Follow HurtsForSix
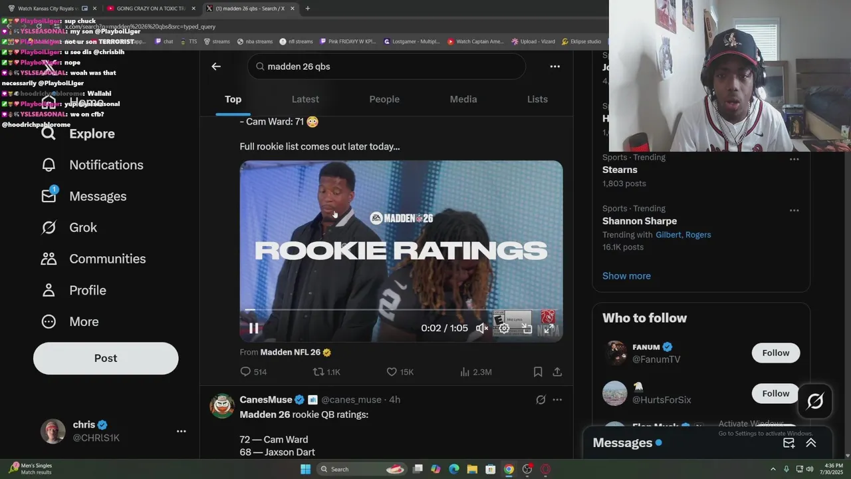This screenshot has width=851, height=479. (x=775, y=394)
